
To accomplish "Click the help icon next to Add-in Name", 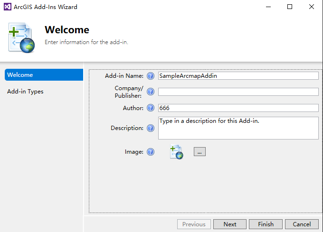I will coord(151,76).
